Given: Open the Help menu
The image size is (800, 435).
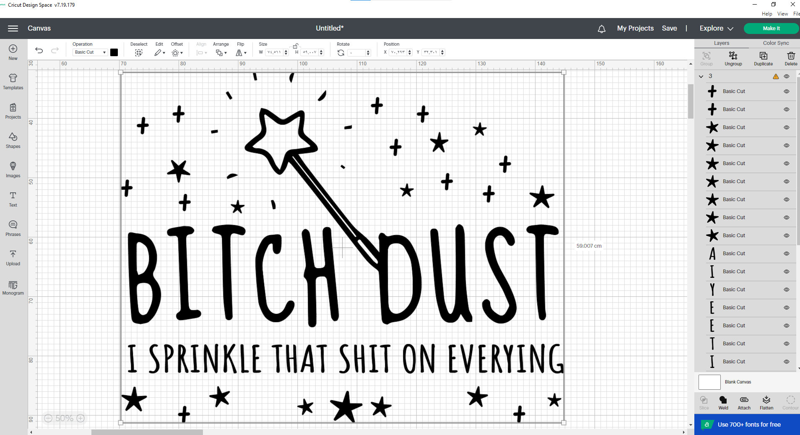Looking at the screenshot, I should (x=766, y=13).
